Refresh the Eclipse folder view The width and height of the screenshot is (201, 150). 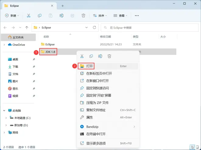click(x=94, y=27)
